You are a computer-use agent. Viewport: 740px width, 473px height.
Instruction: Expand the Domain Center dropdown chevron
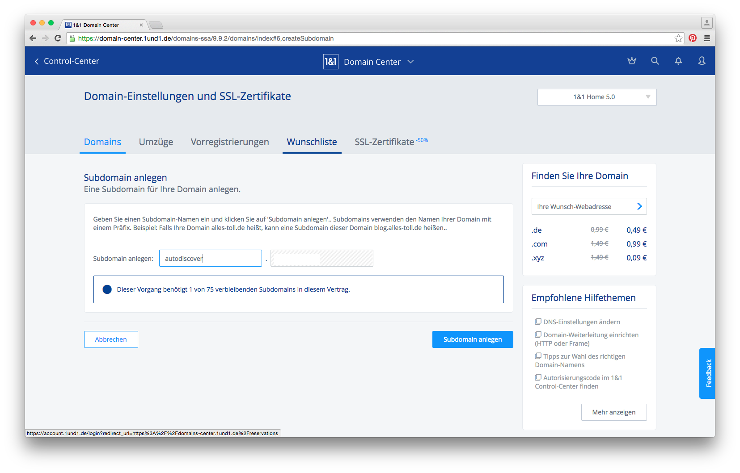coord(410,62)
